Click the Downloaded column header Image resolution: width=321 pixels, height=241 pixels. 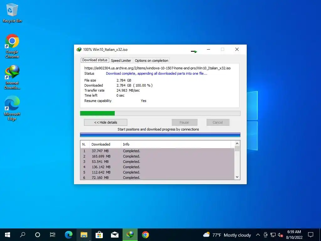pos(105,144)
